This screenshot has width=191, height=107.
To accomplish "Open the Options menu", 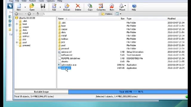I will coord(51,1).
